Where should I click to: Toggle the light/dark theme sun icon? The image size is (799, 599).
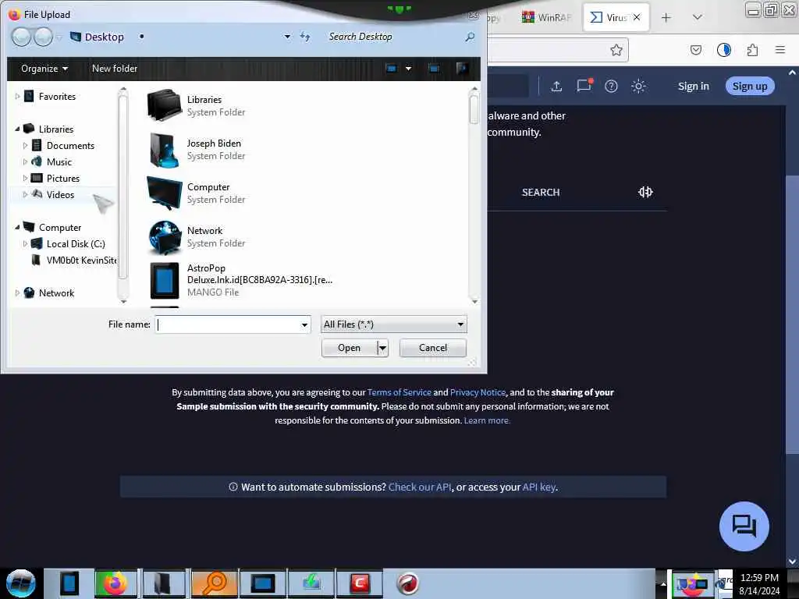click(638, 86)
